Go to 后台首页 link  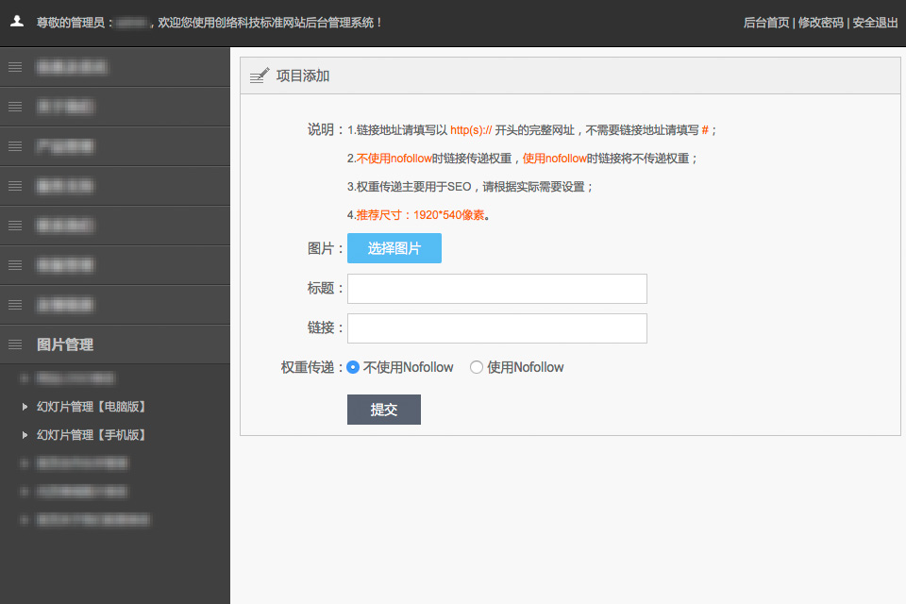click(765, 23)
